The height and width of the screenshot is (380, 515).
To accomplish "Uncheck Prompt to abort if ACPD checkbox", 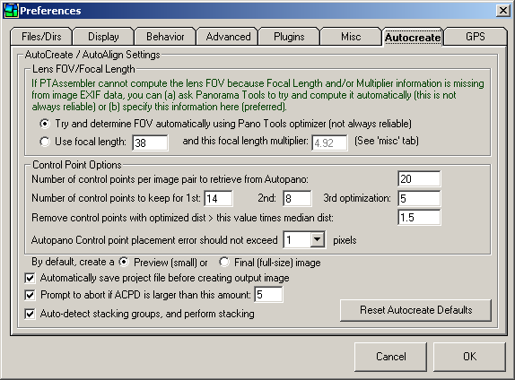I will pyautogui.click(x=30, y=295).
